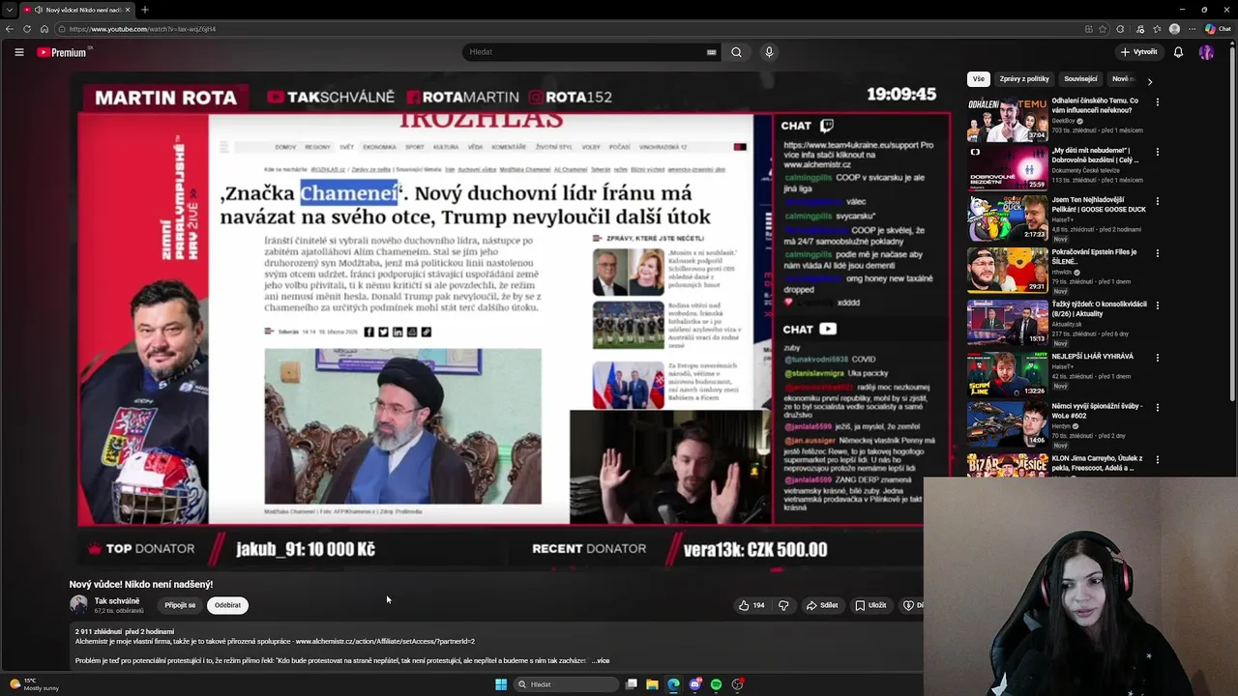The width and height of the screenshot is (1238, 696).
Task: Open the on-screen keyboard in search box
Action: 712,52
